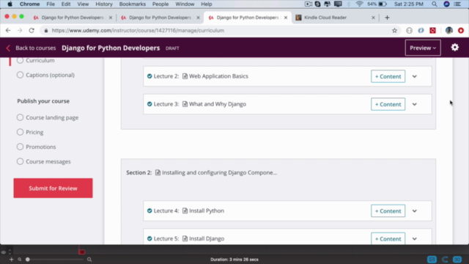This screenshot has height=264, width=469.
Task: Add content to Lecture 5
Action: pos(388,238)
